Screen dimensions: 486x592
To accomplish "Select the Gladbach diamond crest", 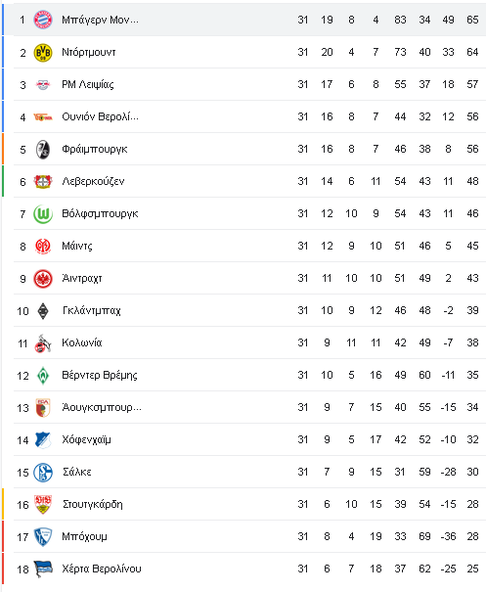I will click(43, 311).
